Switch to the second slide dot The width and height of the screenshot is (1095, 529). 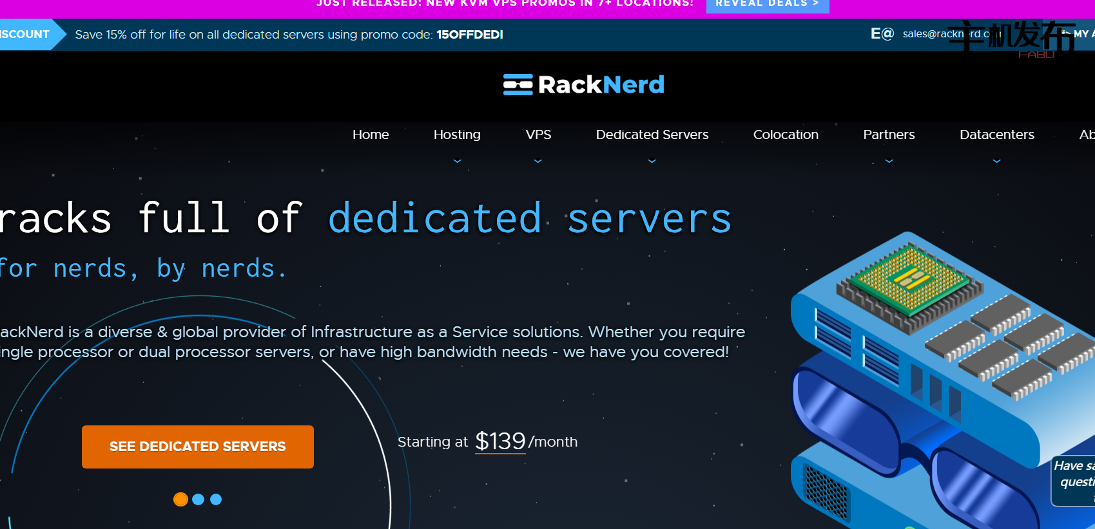tap(199, 499)
